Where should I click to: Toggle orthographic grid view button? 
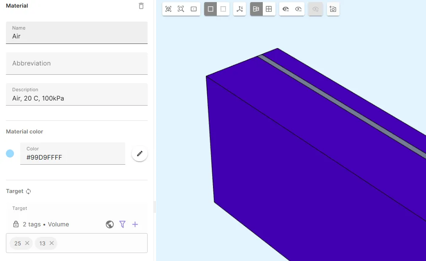coord(269,9)
